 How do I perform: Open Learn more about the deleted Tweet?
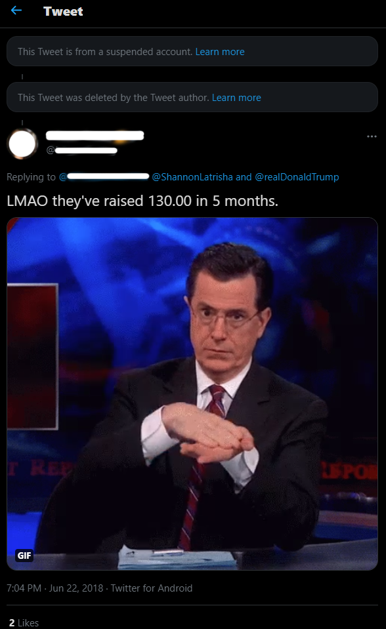point(236,98)
